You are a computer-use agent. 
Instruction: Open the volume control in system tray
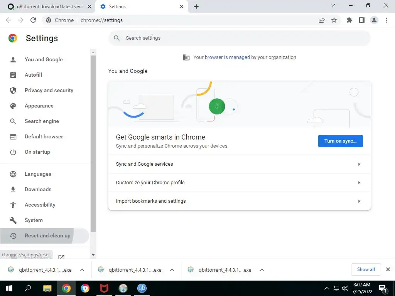click(x=345, y=288)
